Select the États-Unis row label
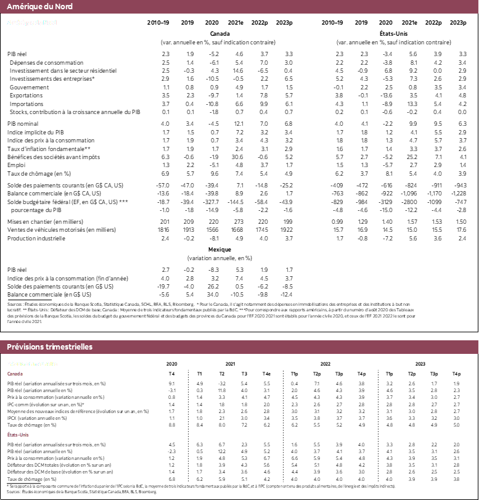 tap(18, 435)
